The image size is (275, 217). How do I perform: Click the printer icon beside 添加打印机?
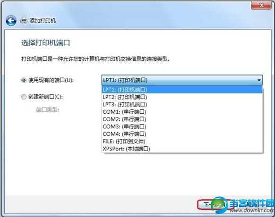coord(24,20)
